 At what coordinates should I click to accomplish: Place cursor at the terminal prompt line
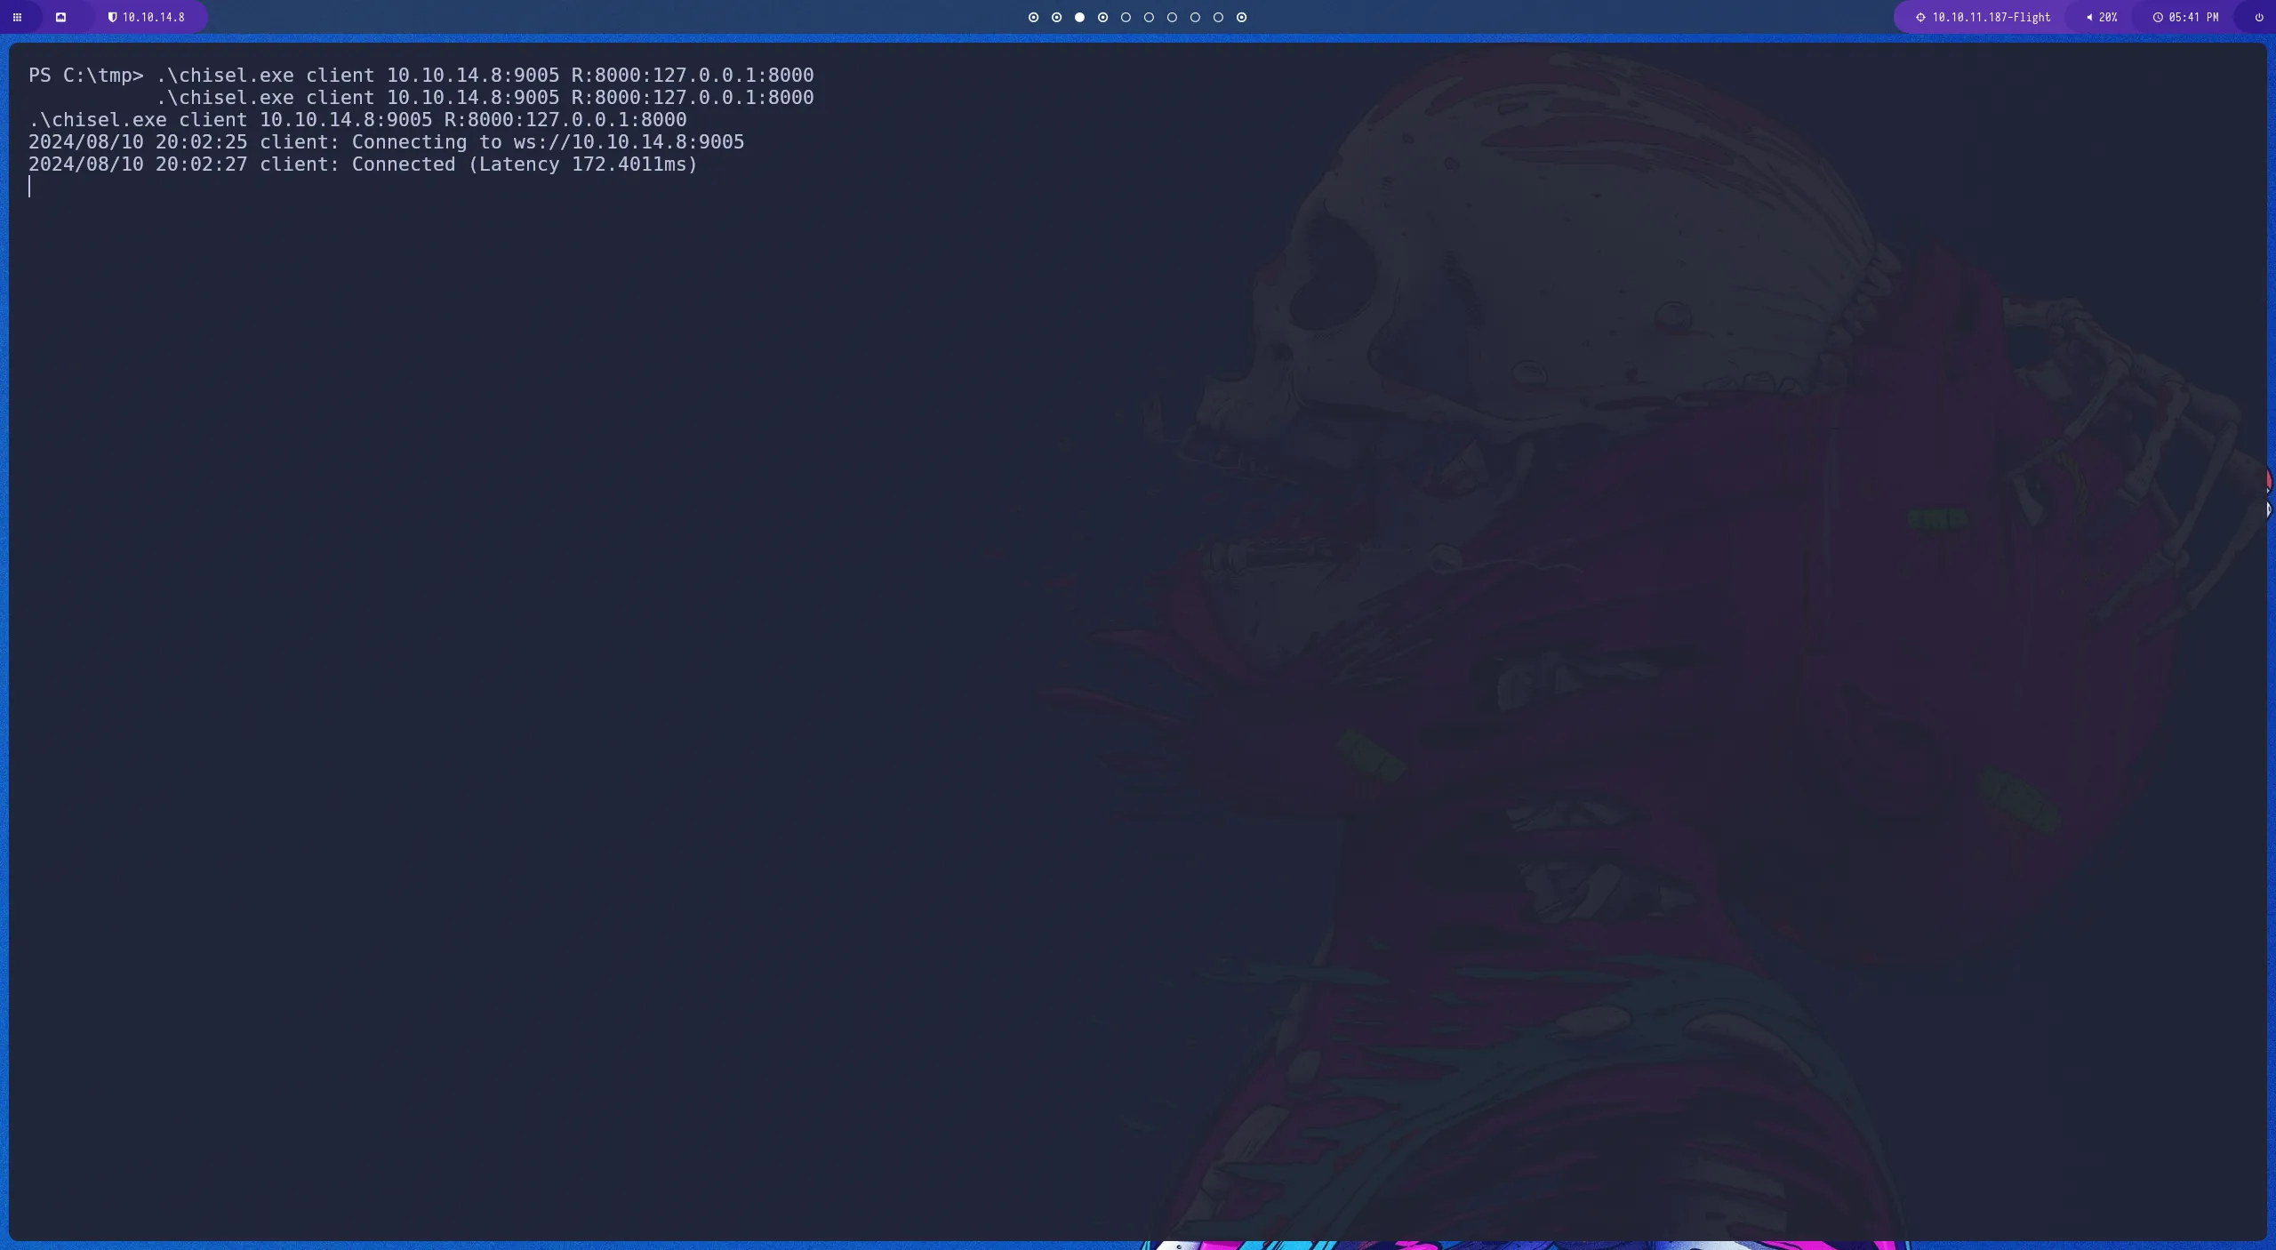coord(32,186)
